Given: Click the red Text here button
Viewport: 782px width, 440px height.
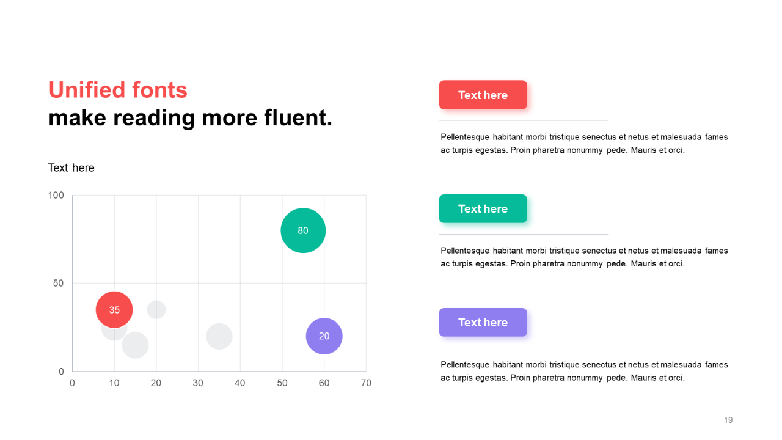Looking at the screenshot, I should click(x=483, y=95).
